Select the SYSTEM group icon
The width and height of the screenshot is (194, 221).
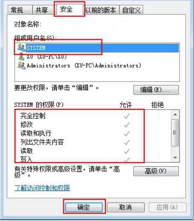click(x=21, y=48)
